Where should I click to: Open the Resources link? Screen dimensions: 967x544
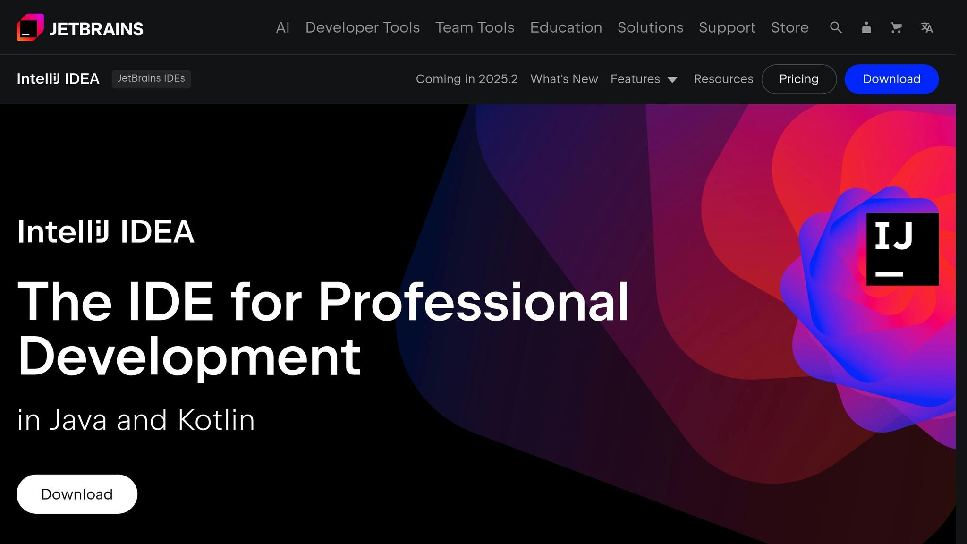point(723,79)
